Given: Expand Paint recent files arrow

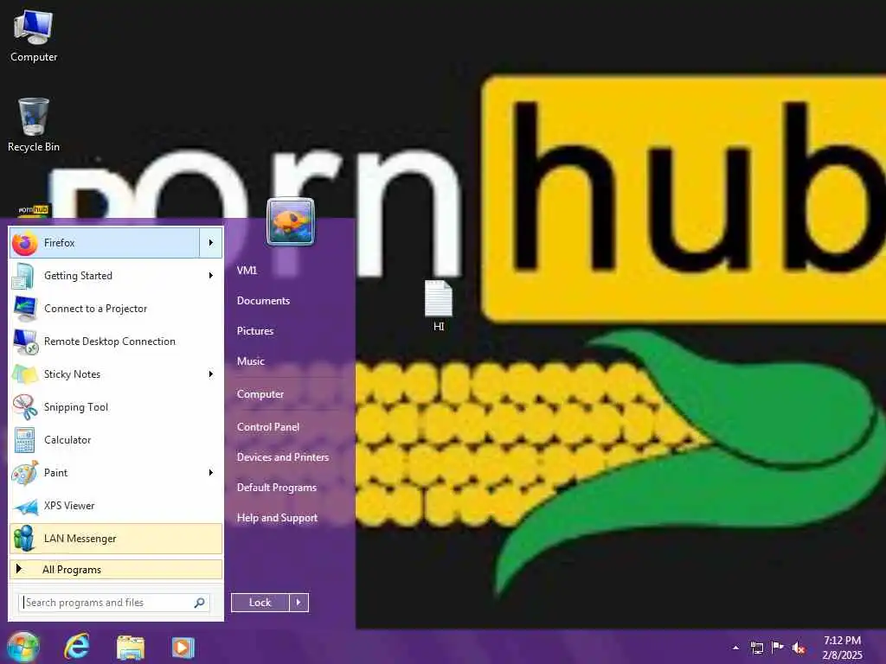Looking at the screenshot, I should click(x=211, y=473).
